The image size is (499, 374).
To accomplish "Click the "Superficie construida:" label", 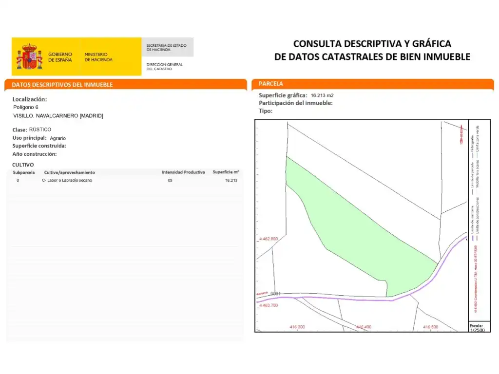I will [x=39, y=146].
